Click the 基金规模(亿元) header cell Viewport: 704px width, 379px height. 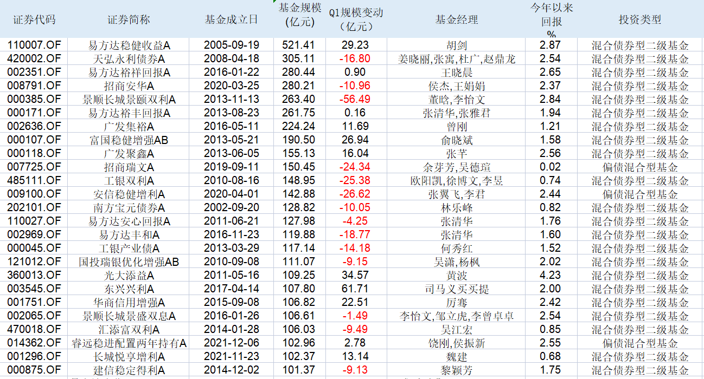pyautogui.click(x=300, y=15)
